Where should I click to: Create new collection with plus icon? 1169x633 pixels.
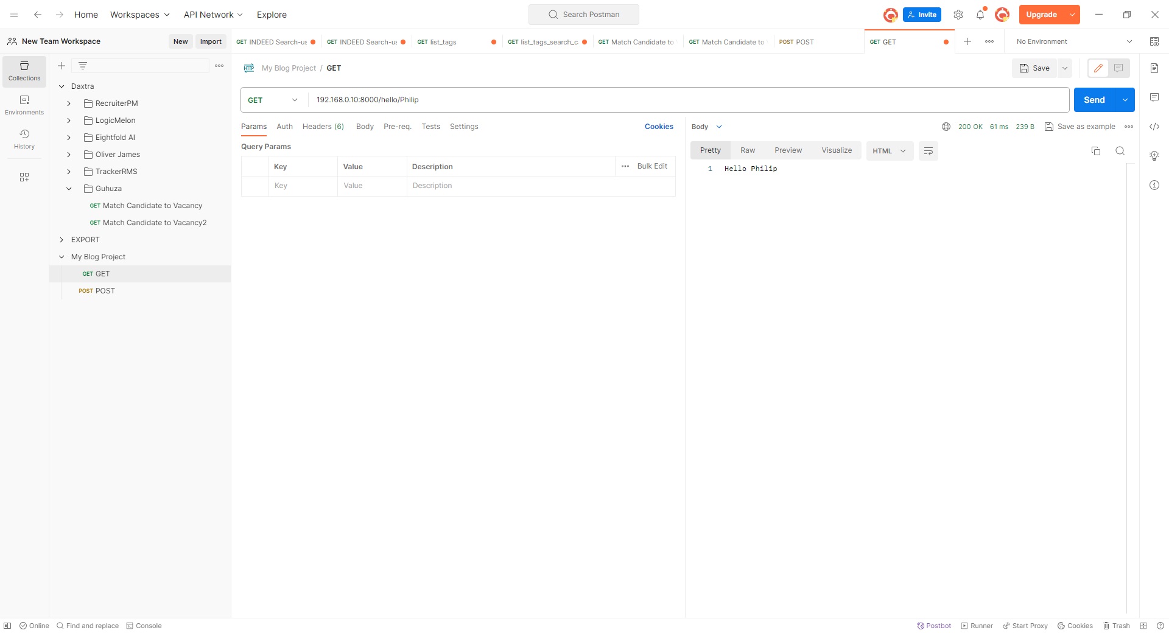click(61, 66)
